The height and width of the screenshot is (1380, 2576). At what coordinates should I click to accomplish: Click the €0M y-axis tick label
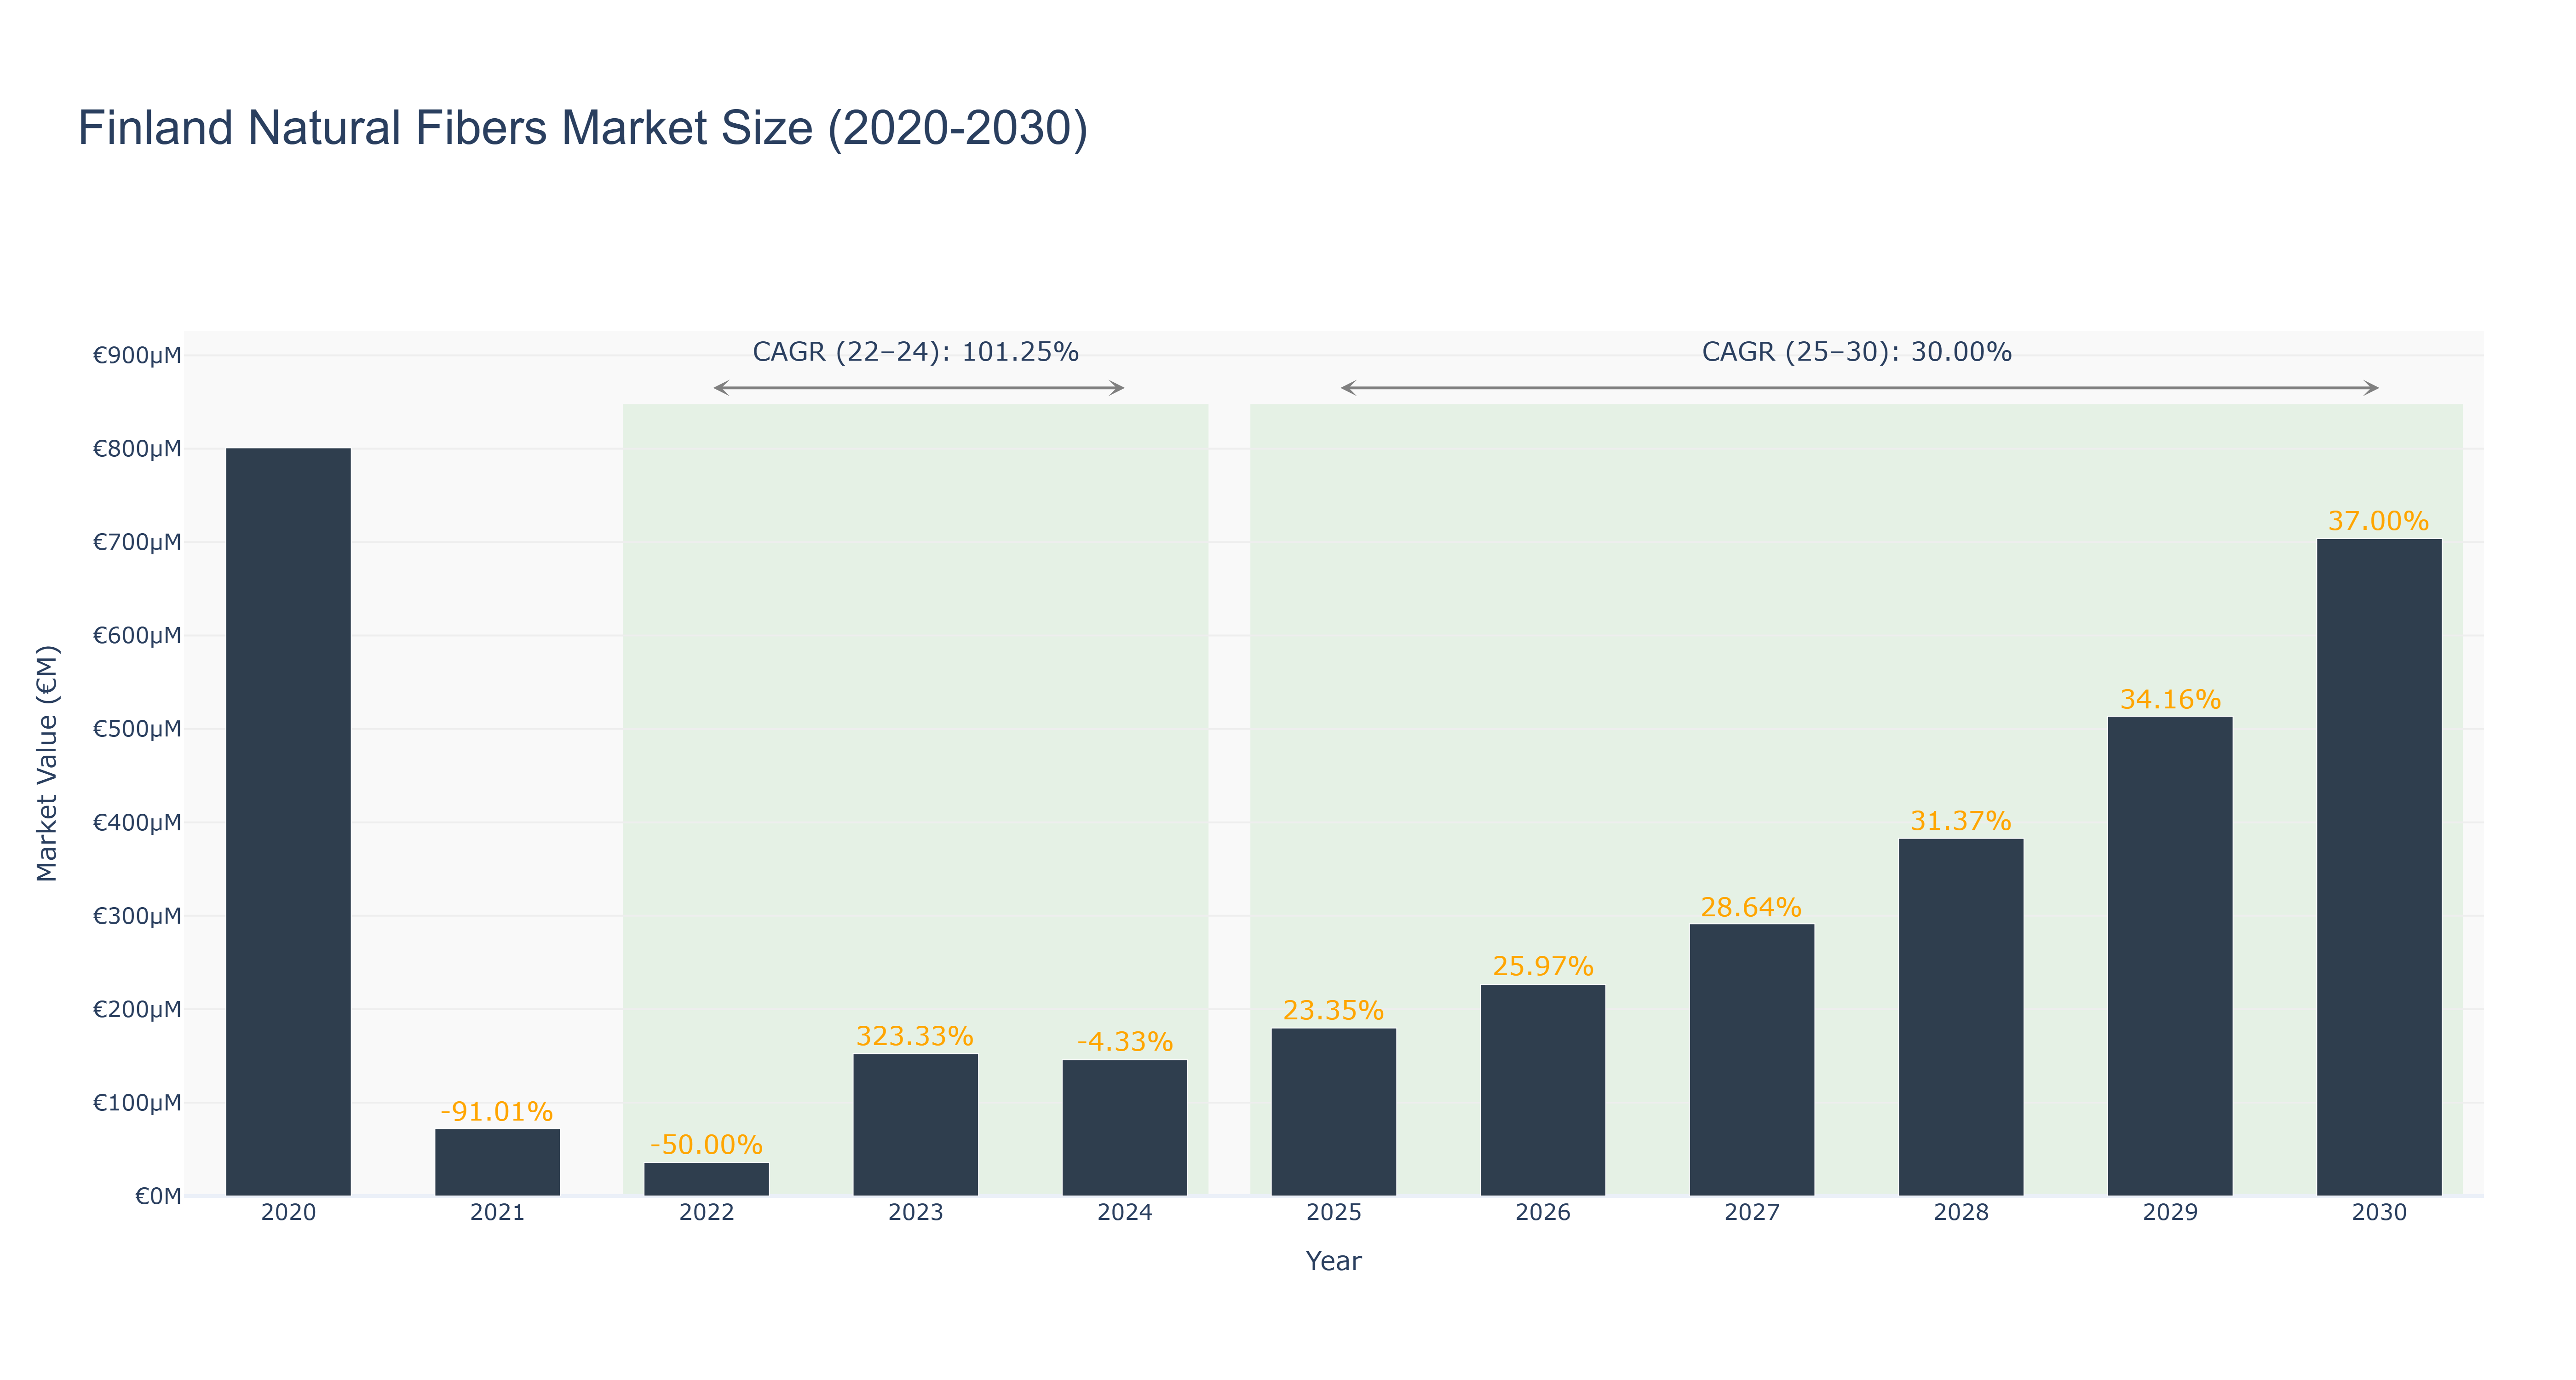click(158, 1196)
